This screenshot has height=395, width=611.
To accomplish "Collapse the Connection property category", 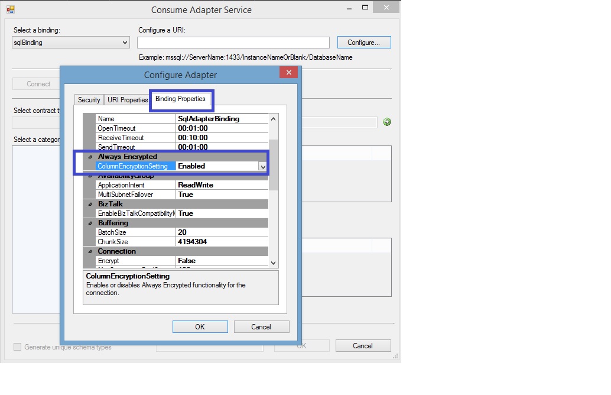I will [90, 251].
